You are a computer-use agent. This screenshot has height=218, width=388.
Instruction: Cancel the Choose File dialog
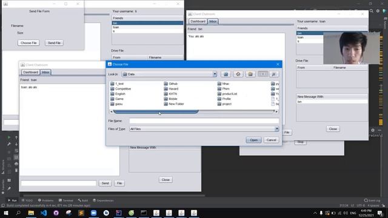pos(271,140)
